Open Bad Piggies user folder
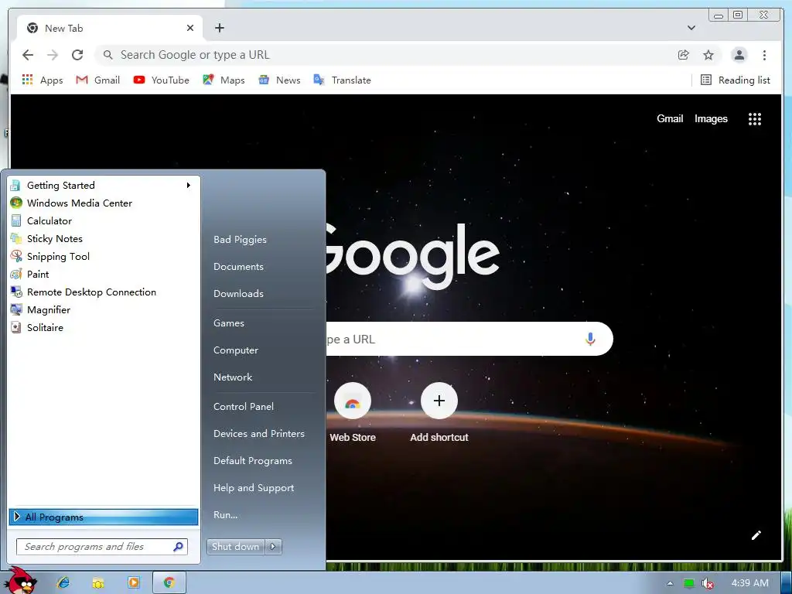This screenshot has height=594, width=792. click(x=240, y=240)
